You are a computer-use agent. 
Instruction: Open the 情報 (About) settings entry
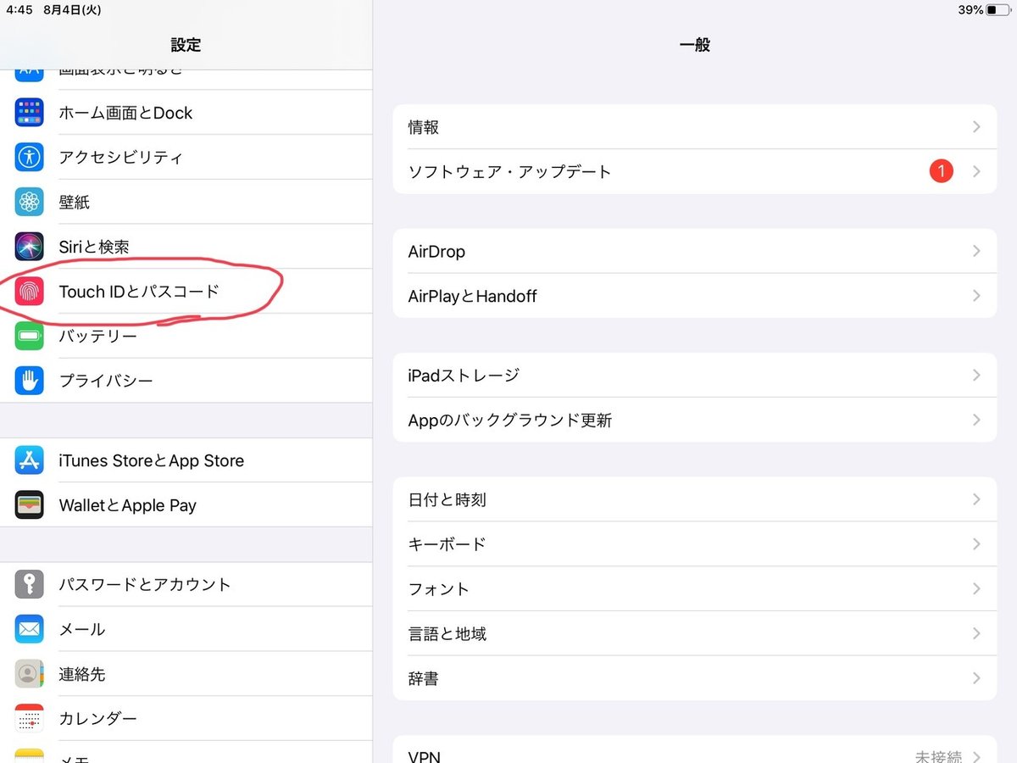(695, 127)
